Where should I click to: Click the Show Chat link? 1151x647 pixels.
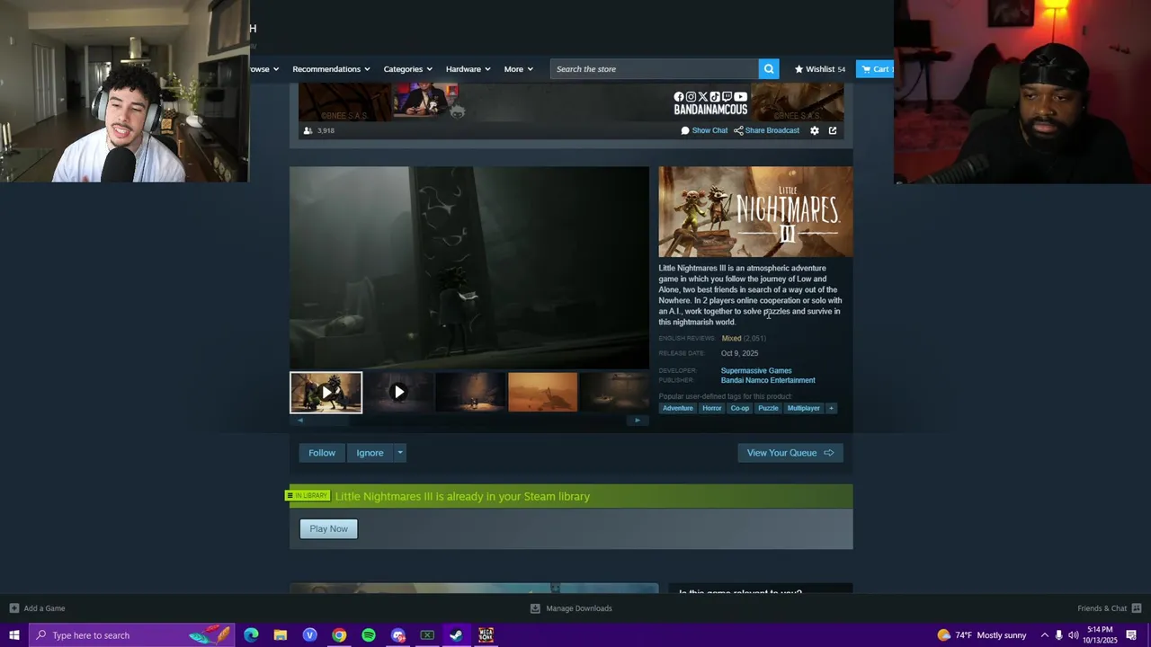[x=704, y=130]
